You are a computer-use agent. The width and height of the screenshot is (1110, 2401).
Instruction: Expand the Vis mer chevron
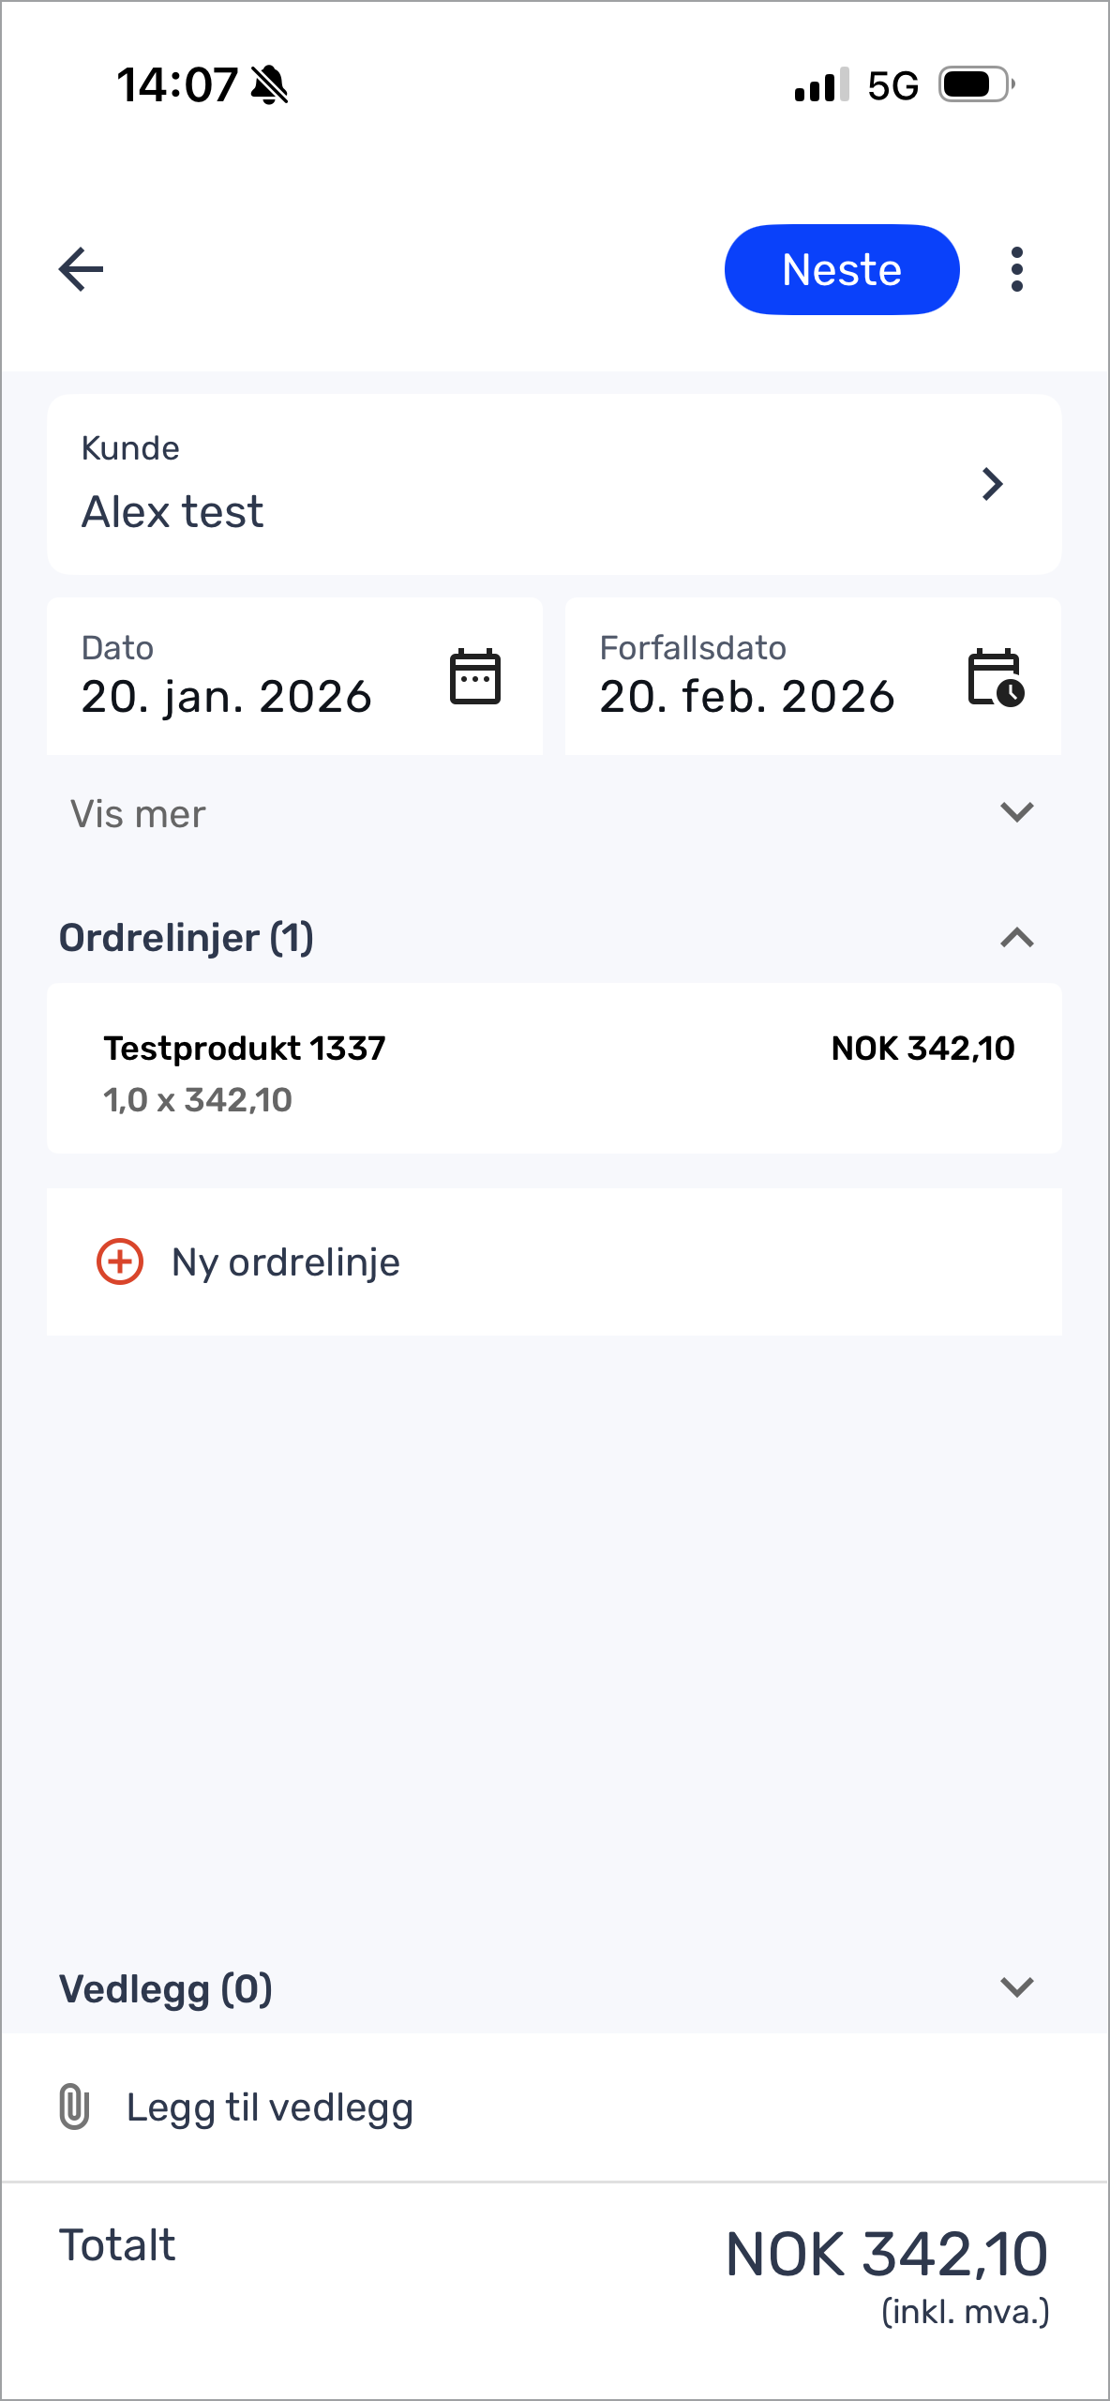click(1016, 812)
